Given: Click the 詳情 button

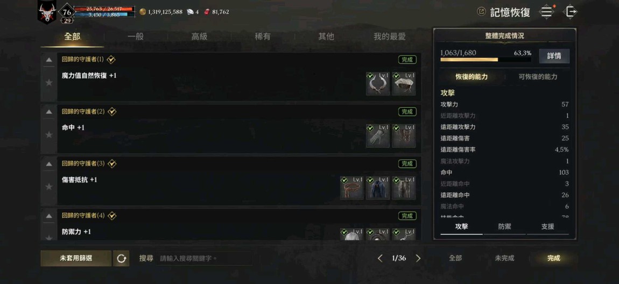Looking at the screenshot, I should click(554, 56).
